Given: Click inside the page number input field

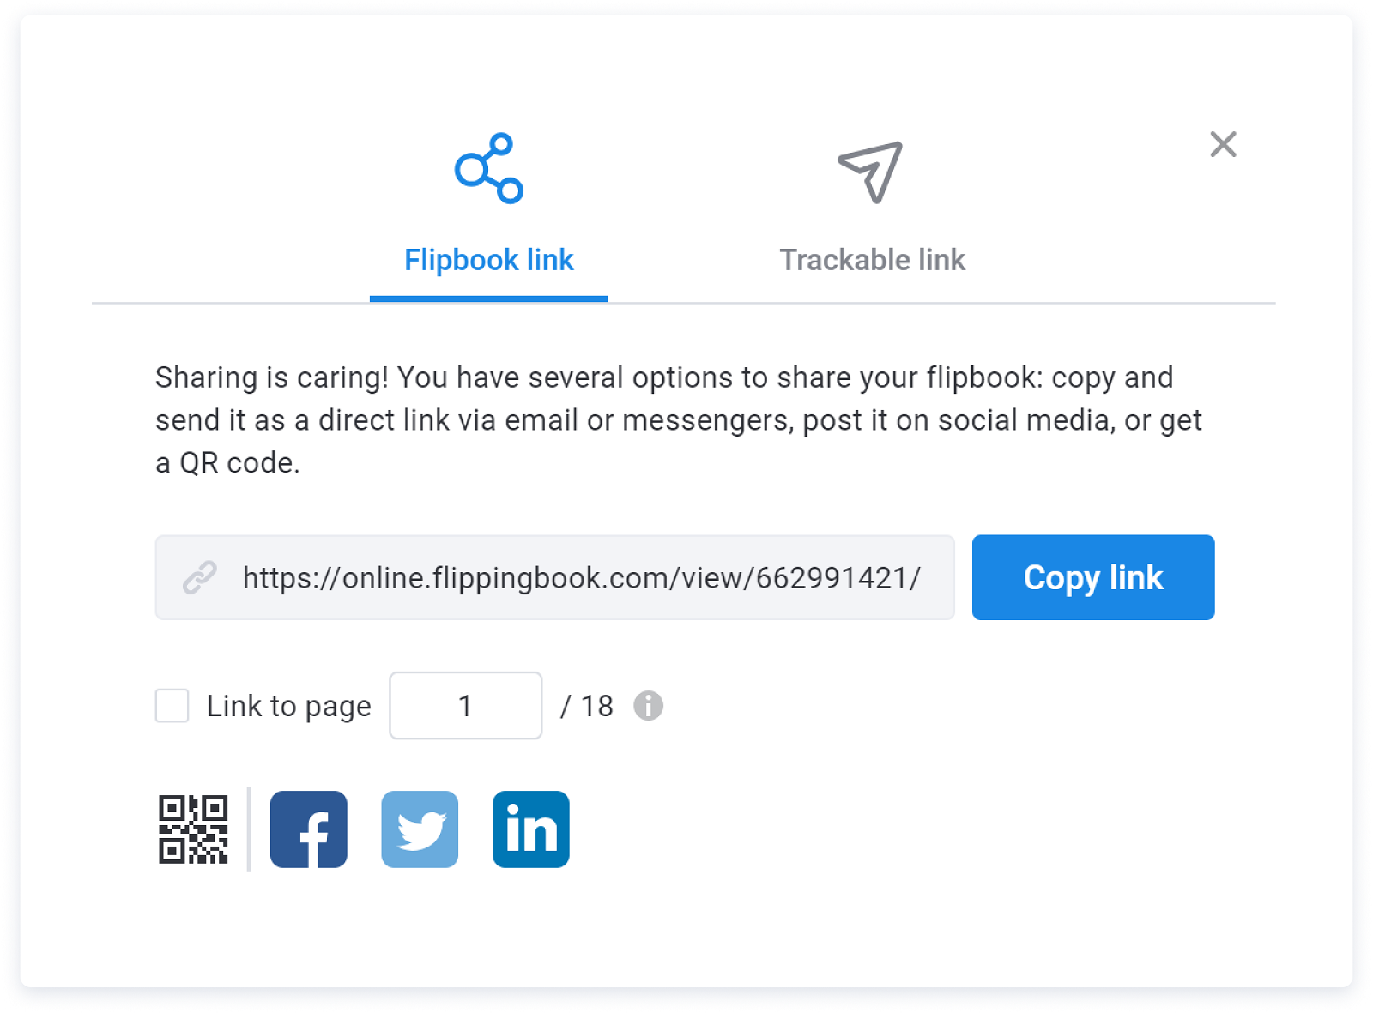Looking at the screenshot, I should (465, 706).
